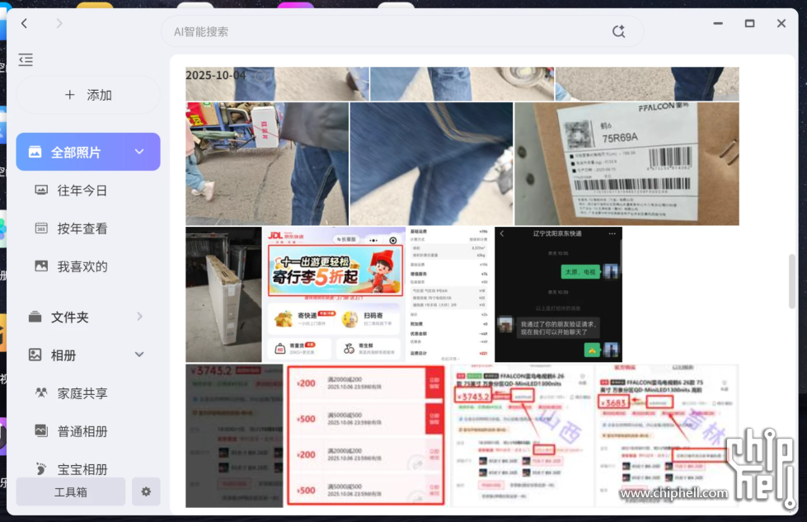Open settings via the gear icon
Viewport: 807px width, 522px height.
146,491
